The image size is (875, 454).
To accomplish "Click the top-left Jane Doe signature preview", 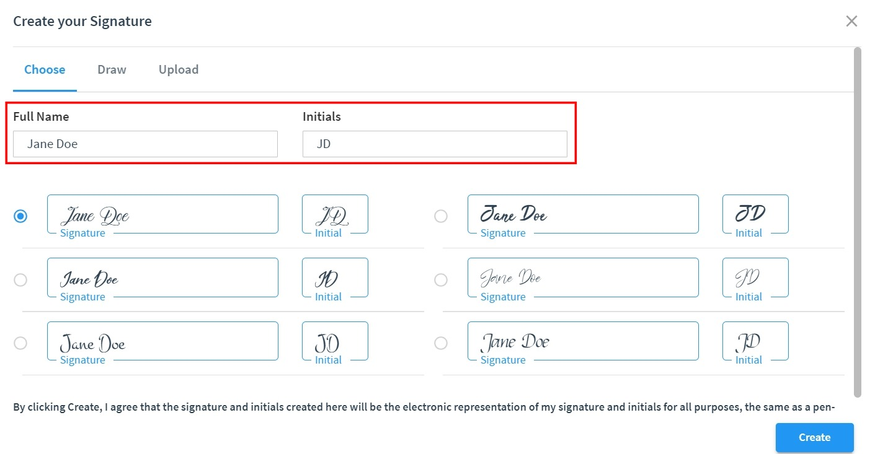I will [162, 214].
